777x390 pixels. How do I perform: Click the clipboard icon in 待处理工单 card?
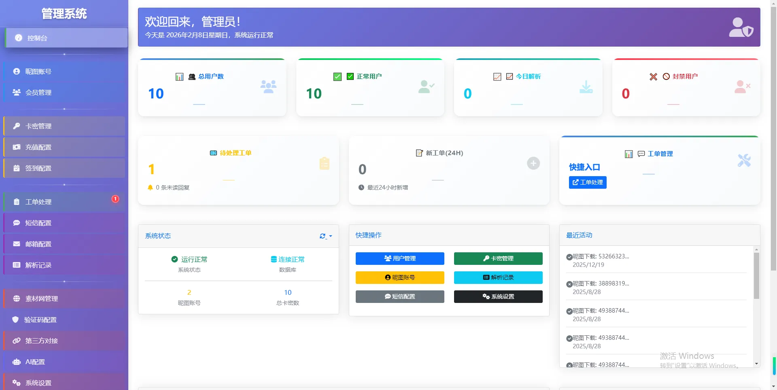click(x=324, y=163)
